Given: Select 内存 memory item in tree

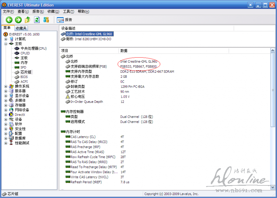Looking at the screenshot, I should coord(24,63).
